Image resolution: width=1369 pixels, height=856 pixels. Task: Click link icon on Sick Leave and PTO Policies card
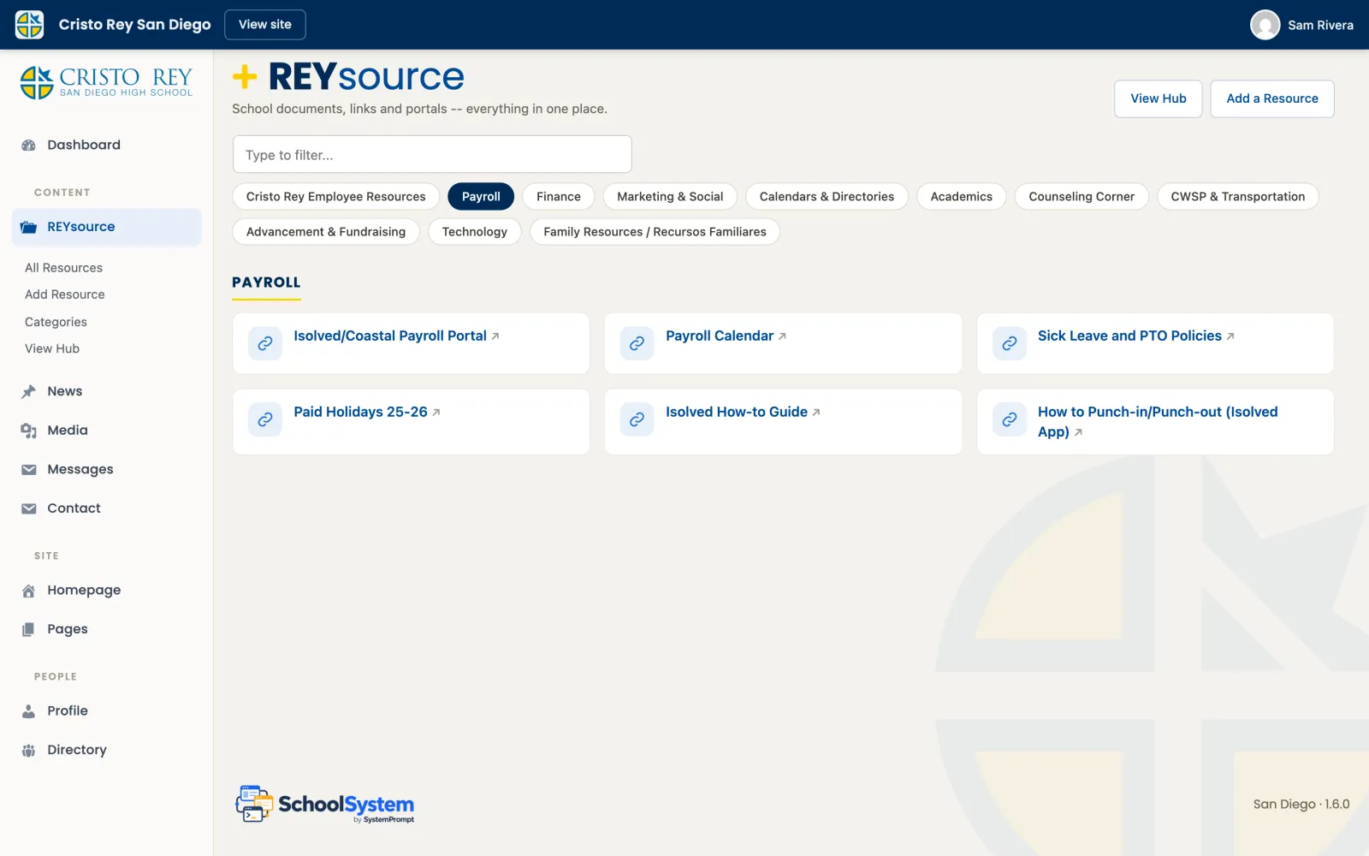tap(1010, 343)
